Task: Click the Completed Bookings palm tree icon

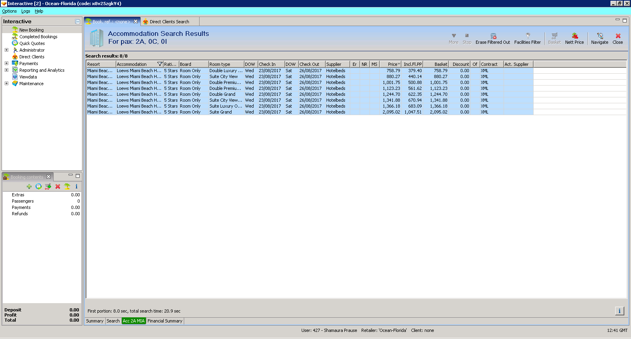Action: tap(15, 36)
